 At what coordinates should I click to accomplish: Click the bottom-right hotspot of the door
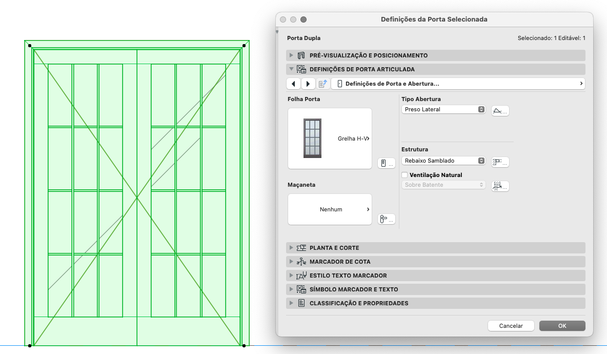coord(244,345)
